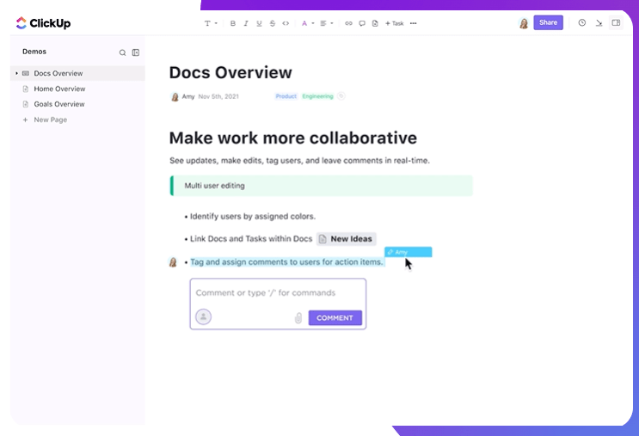The width and height of the screenshot is (639, 436).
Task: Open the more options ellipsis menu
Action: click(x=413, y=23)
